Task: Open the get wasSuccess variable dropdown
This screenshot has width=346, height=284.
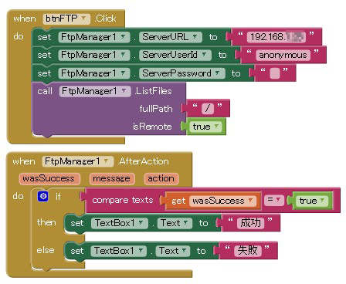Action: 222,201
